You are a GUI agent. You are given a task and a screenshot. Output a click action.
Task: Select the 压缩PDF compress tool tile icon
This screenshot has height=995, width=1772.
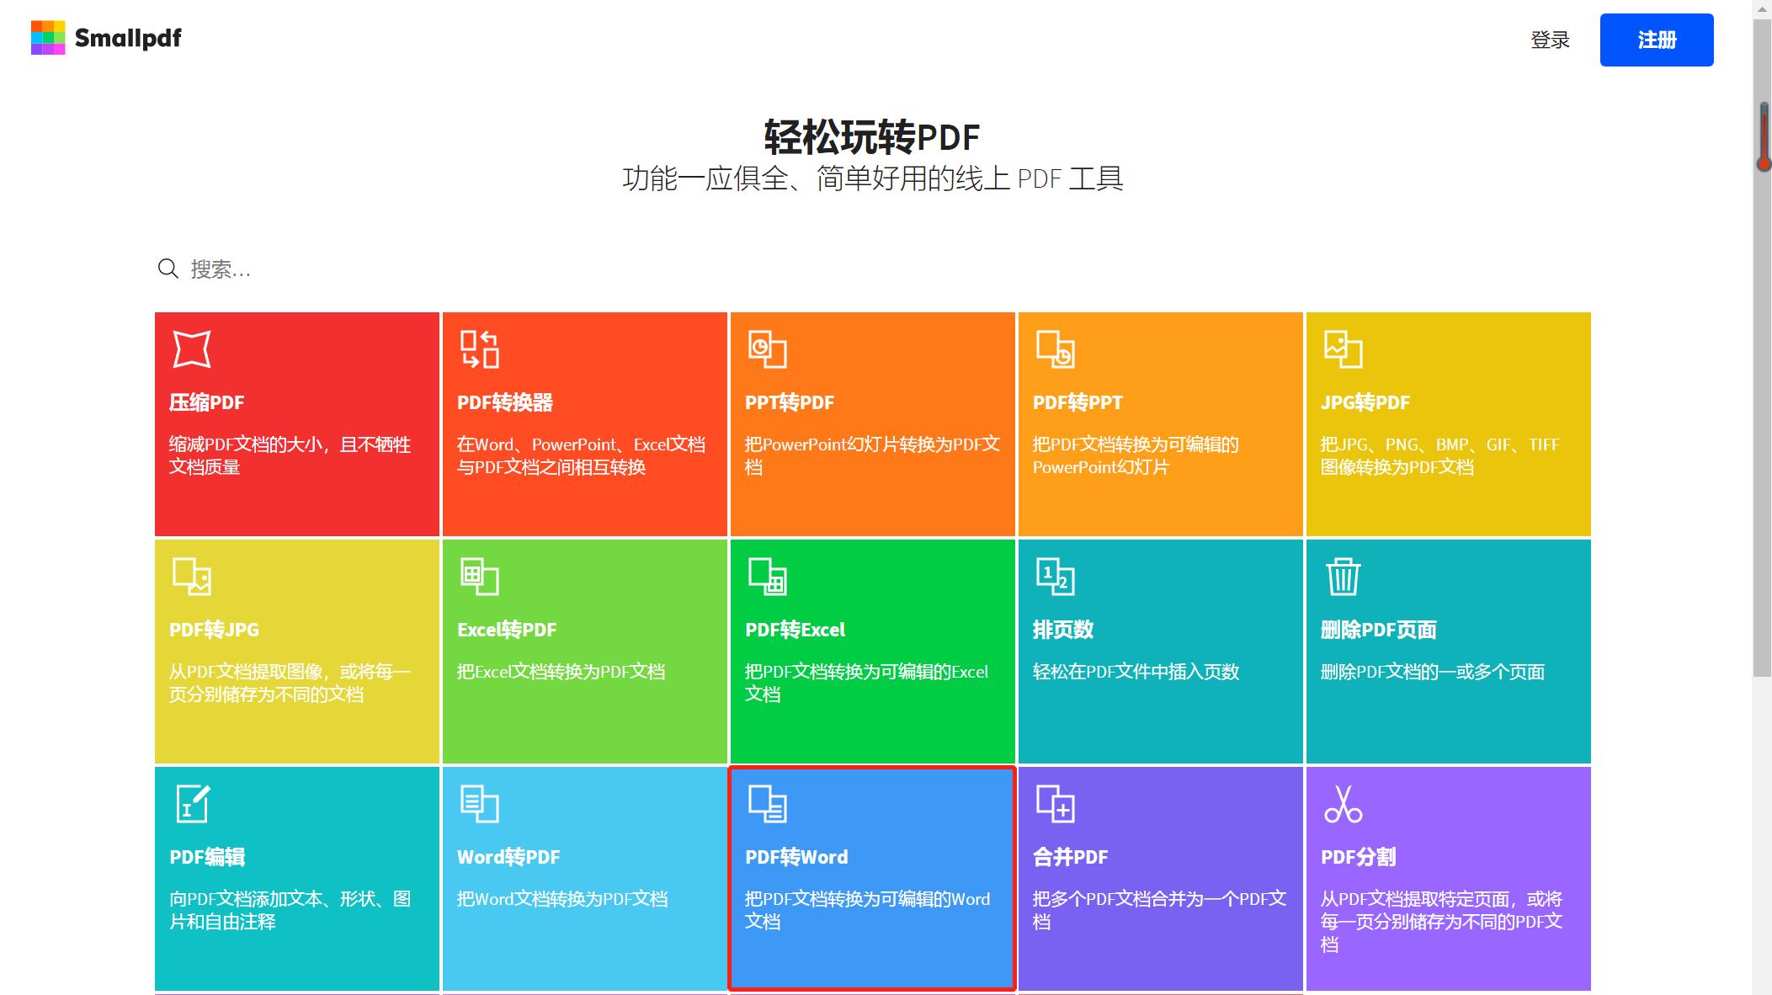pyautogui.click(x=191, y=349)
